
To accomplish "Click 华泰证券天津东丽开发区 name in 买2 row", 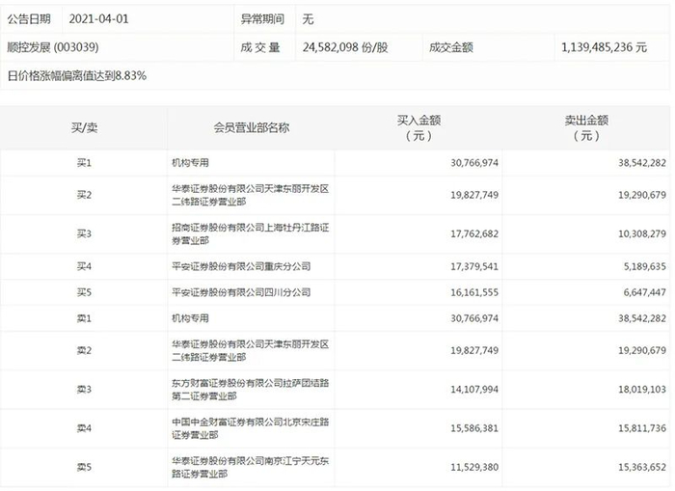I will pyautogui.click(x=250, y=195).
